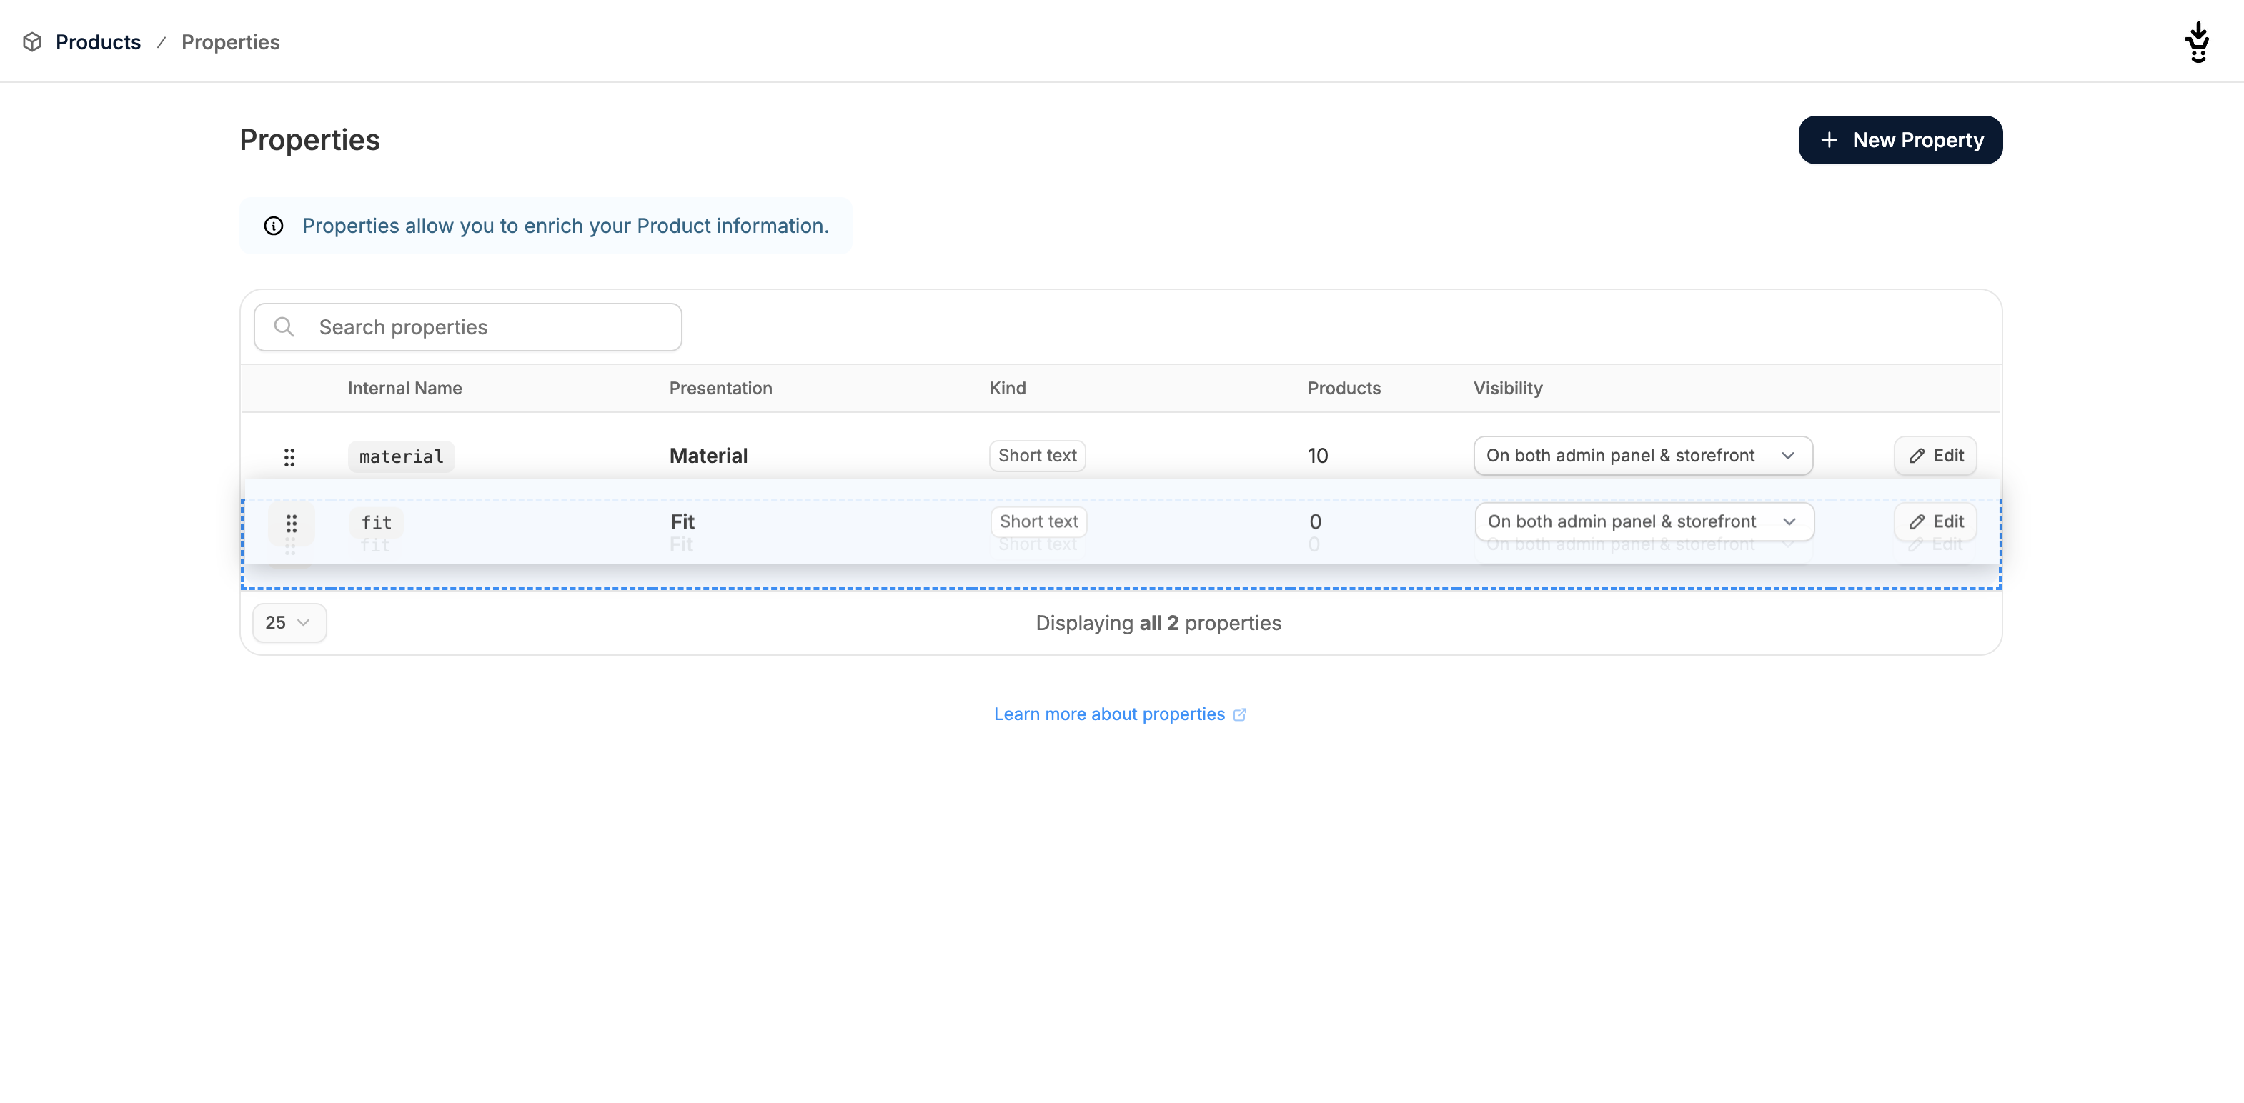Open the page size selector showing 25
The height and width of the screenshot is (1103, 2244).
pyautogui.click(x=289, y=622)
